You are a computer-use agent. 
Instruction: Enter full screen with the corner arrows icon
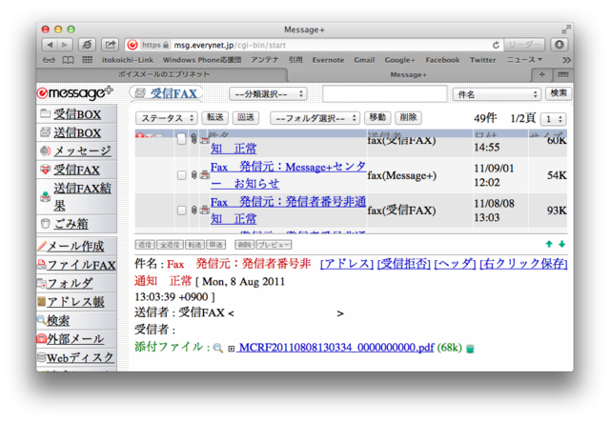[x=566, y=30]
